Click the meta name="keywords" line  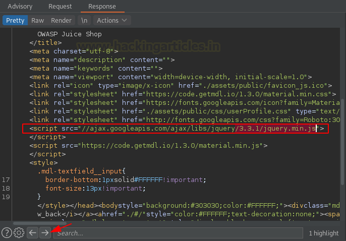point(96,69)
